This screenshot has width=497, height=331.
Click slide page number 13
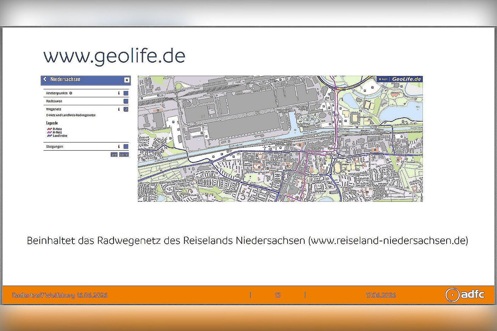tap(278, 295)
